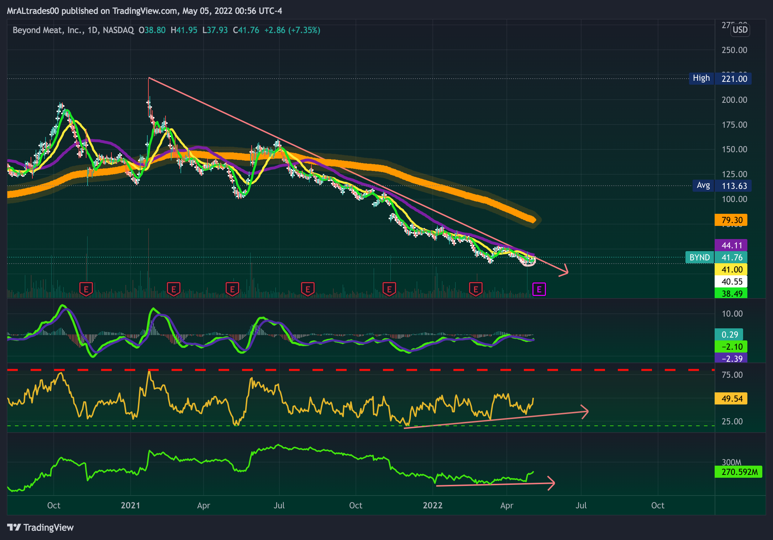This screenshot has height=540, width=773.
Task: Click the low price value 37.93
Action: (217, 30)
